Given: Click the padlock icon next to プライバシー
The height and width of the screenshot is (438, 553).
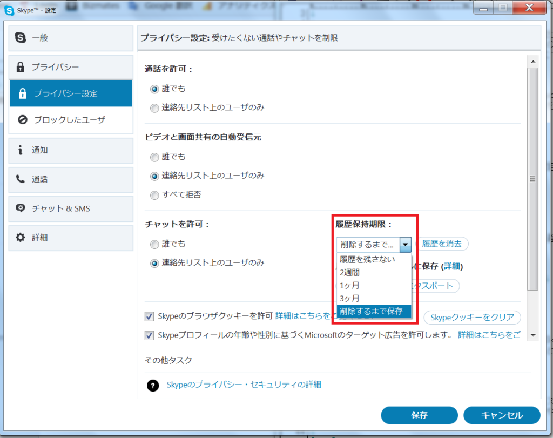Looking at the screenshot, I should tap(21, 67).
